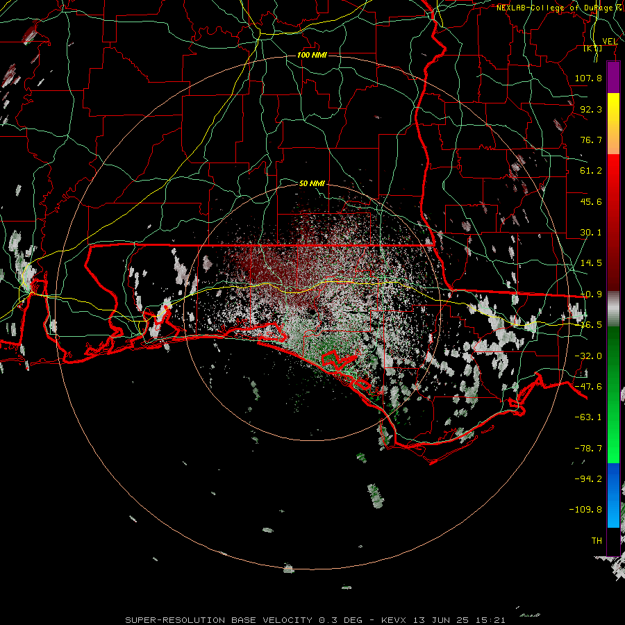Select the -78.7 scale value
Screen dimensions: 625x625
tap(588, 449)
